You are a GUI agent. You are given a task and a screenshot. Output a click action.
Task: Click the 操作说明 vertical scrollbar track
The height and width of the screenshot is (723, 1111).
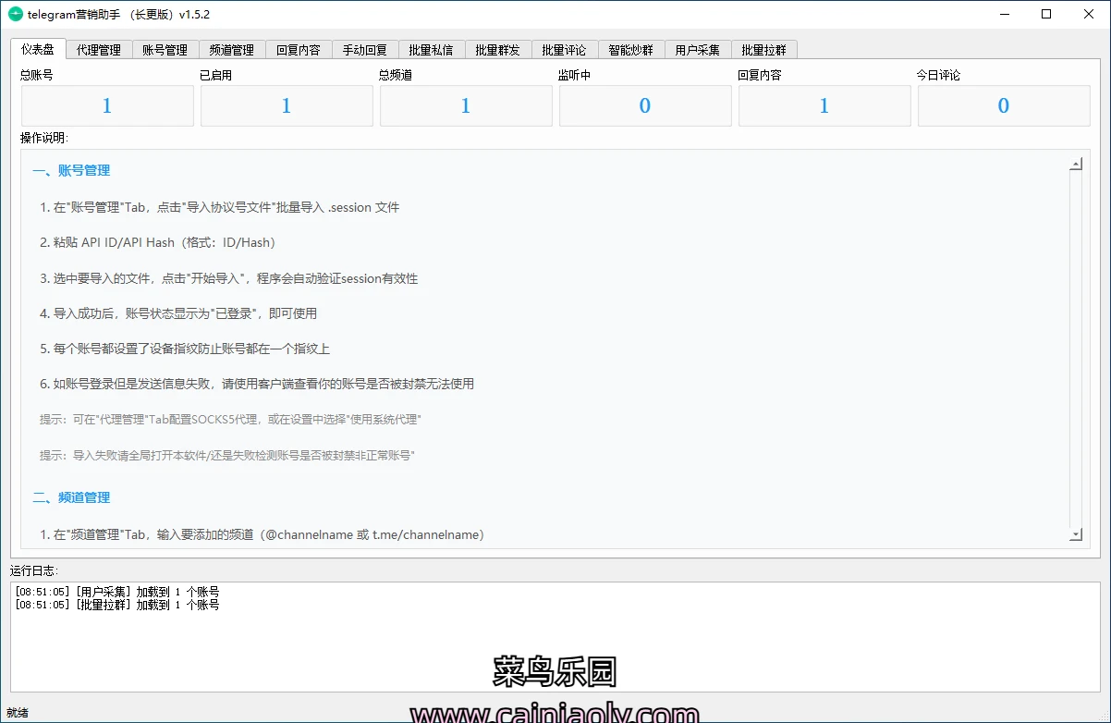pos(1075,349)
